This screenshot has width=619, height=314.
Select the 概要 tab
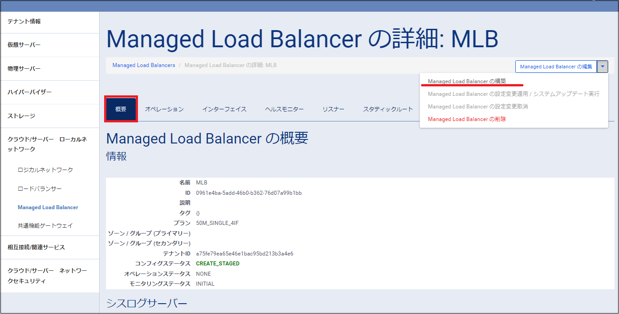pyautogui.click(x=121, y=108)
